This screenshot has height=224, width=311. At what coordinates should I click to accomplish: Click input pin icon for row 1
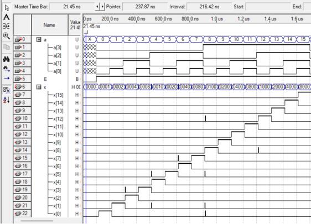point(18,47)
